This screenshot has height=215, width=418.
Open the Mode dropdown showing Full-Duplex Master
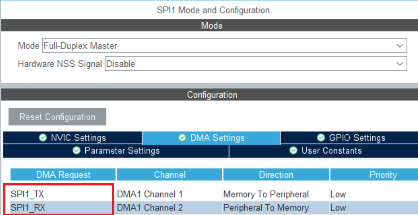point(224,46)
